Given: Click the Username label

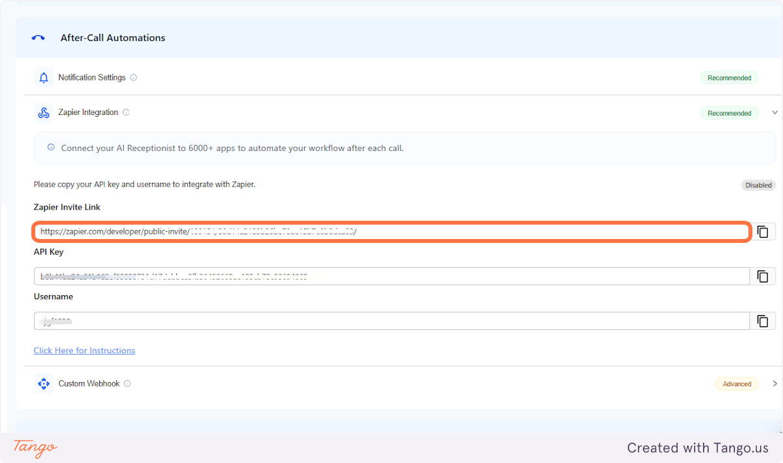Looking at the screenshot, I should [x=54, y=296].
